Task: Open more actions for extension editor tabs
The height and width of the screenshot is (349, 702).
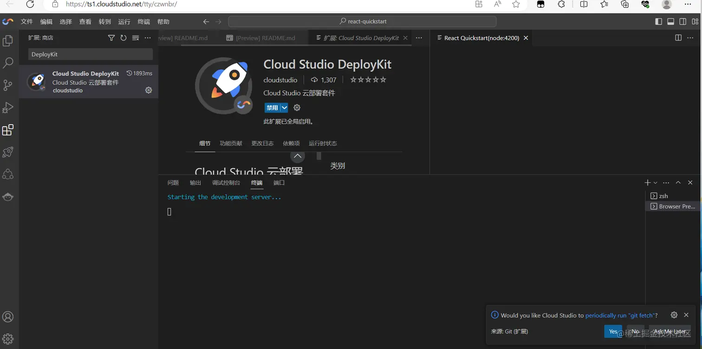Action: (419, 38)
